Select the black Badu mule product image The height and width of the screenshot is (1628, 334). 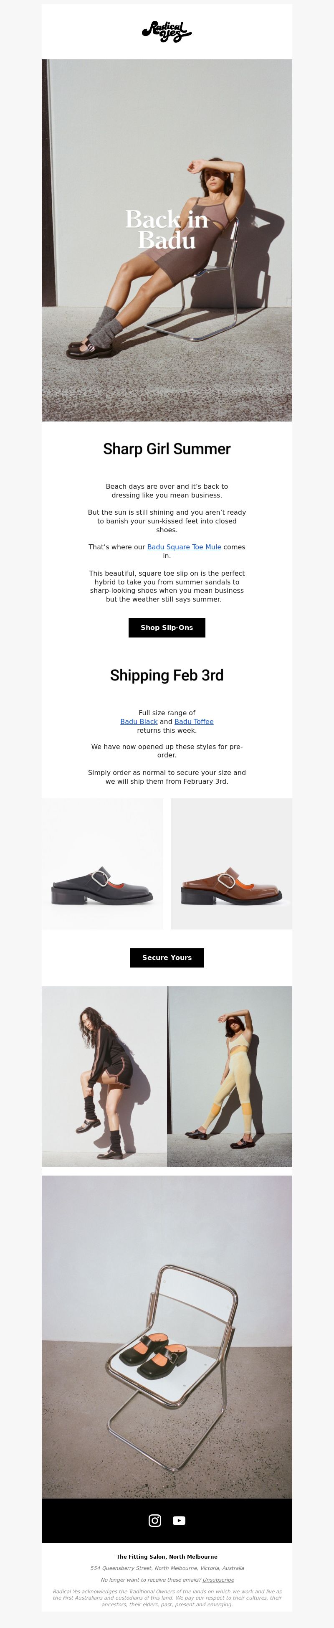pyautogui.click(x=102, y=863)
